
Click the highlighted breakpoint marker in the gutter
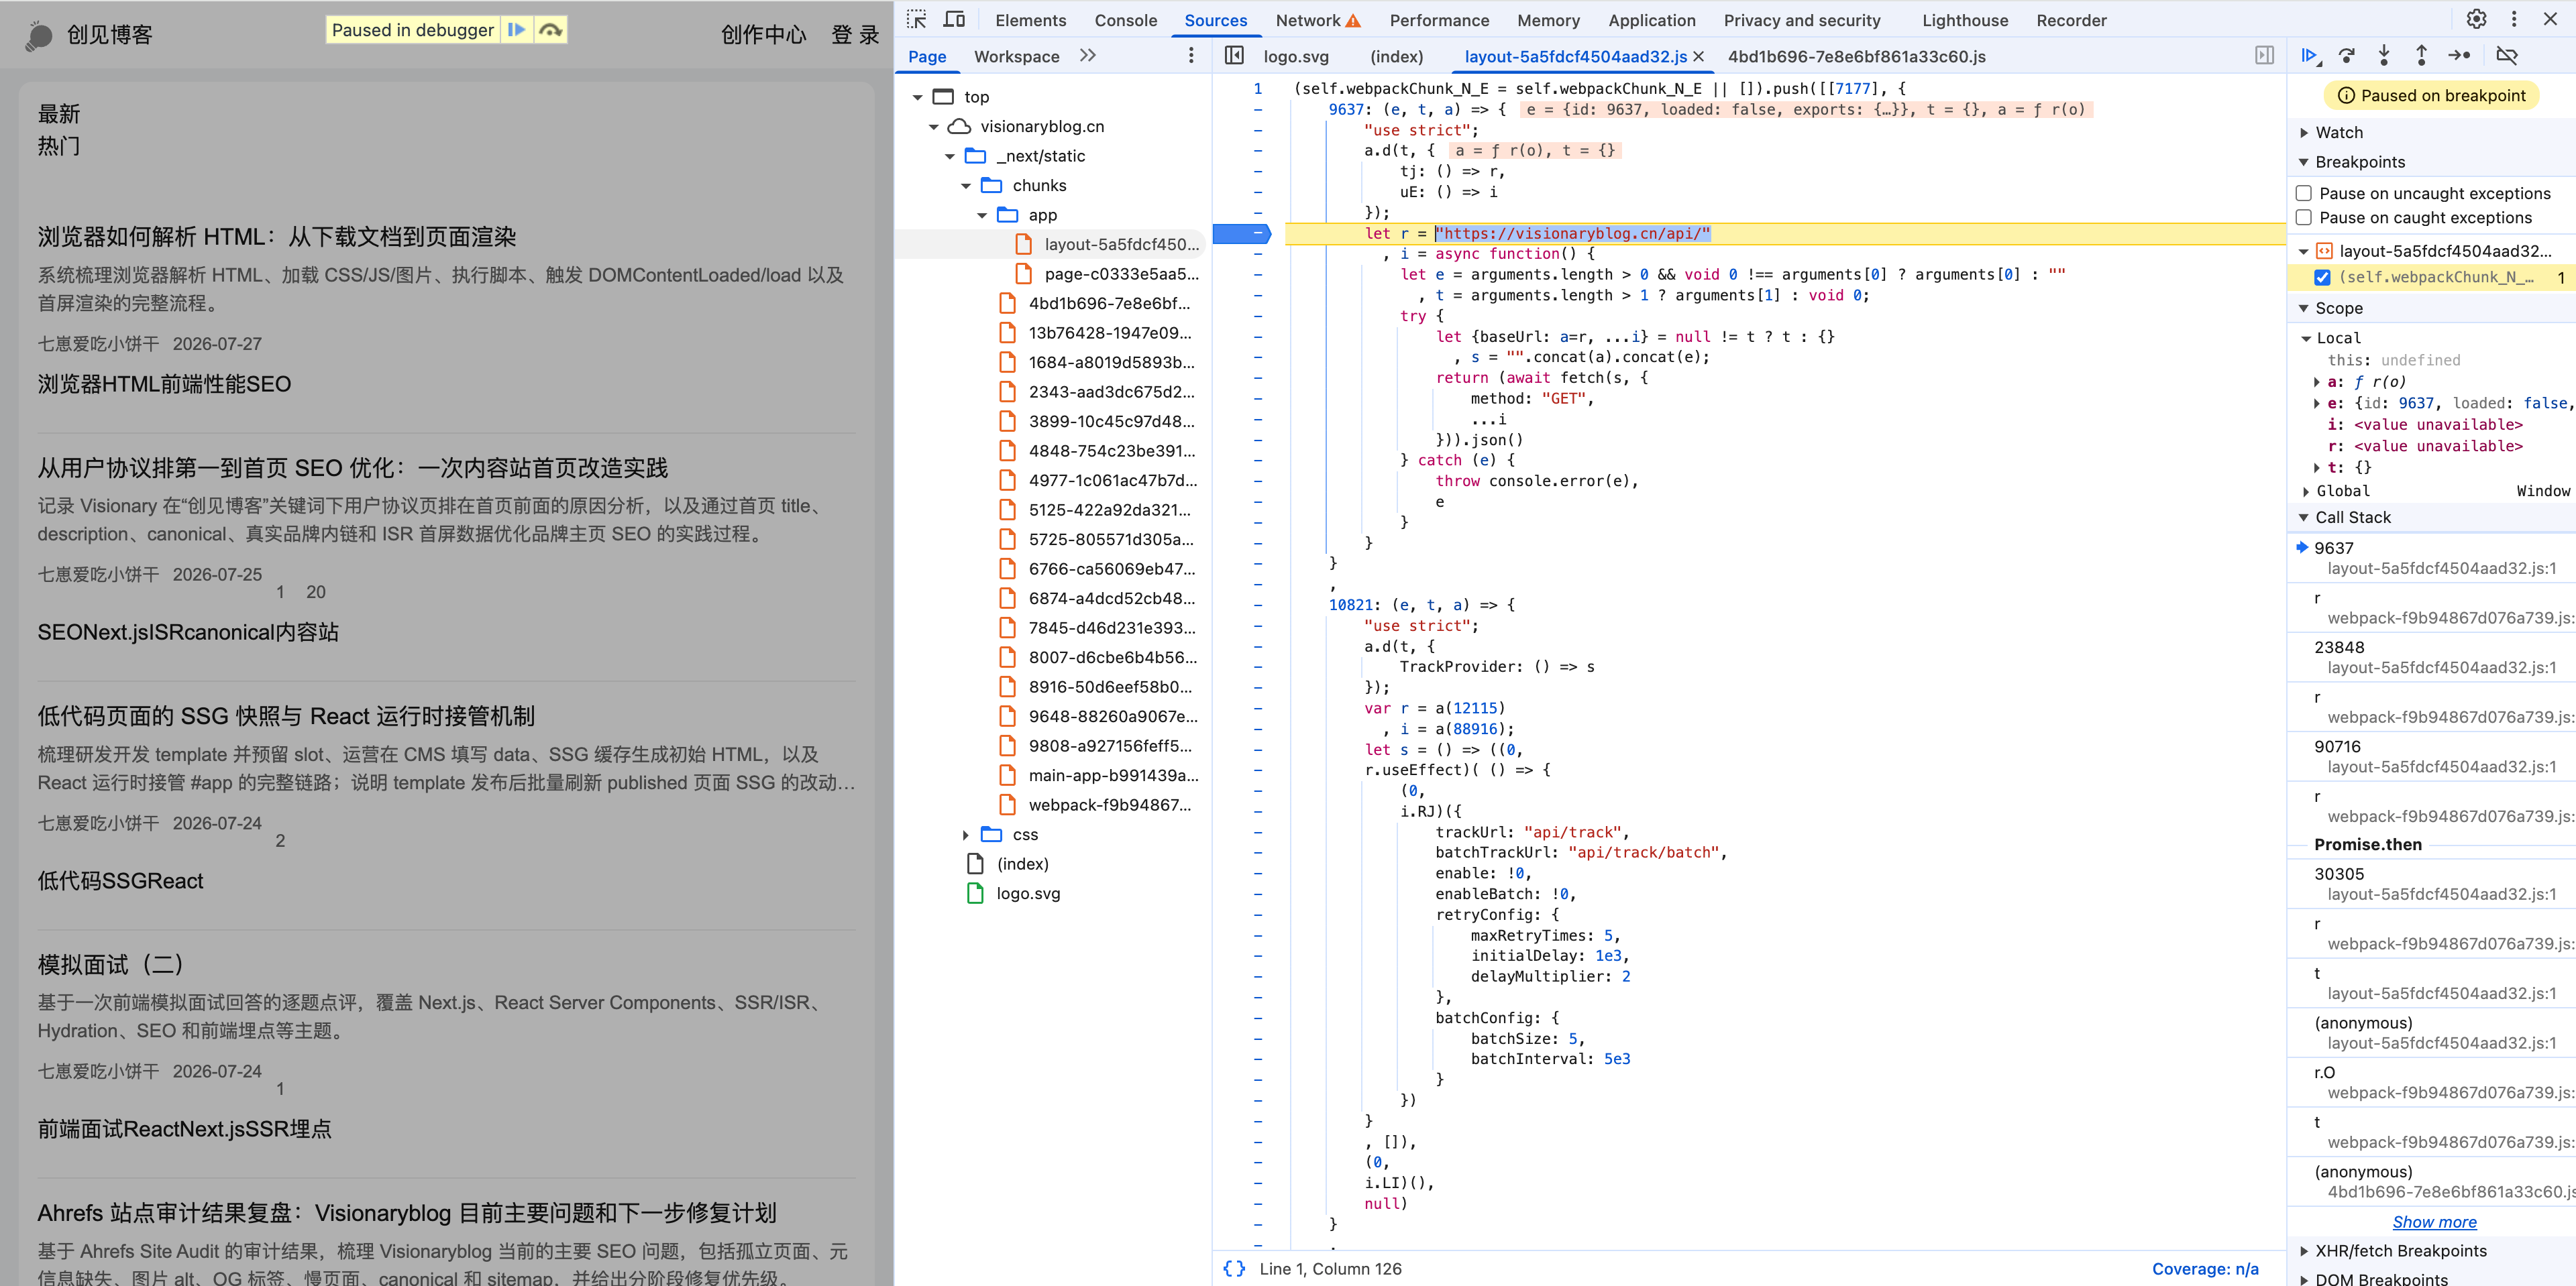coord(1241,234)
